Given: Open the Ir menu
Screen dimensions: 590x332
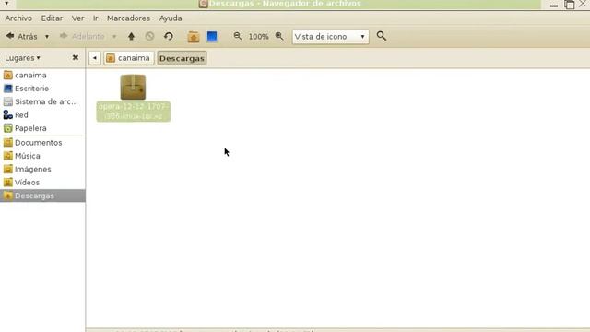Looking at the screenshot, I should coord(96,18).
